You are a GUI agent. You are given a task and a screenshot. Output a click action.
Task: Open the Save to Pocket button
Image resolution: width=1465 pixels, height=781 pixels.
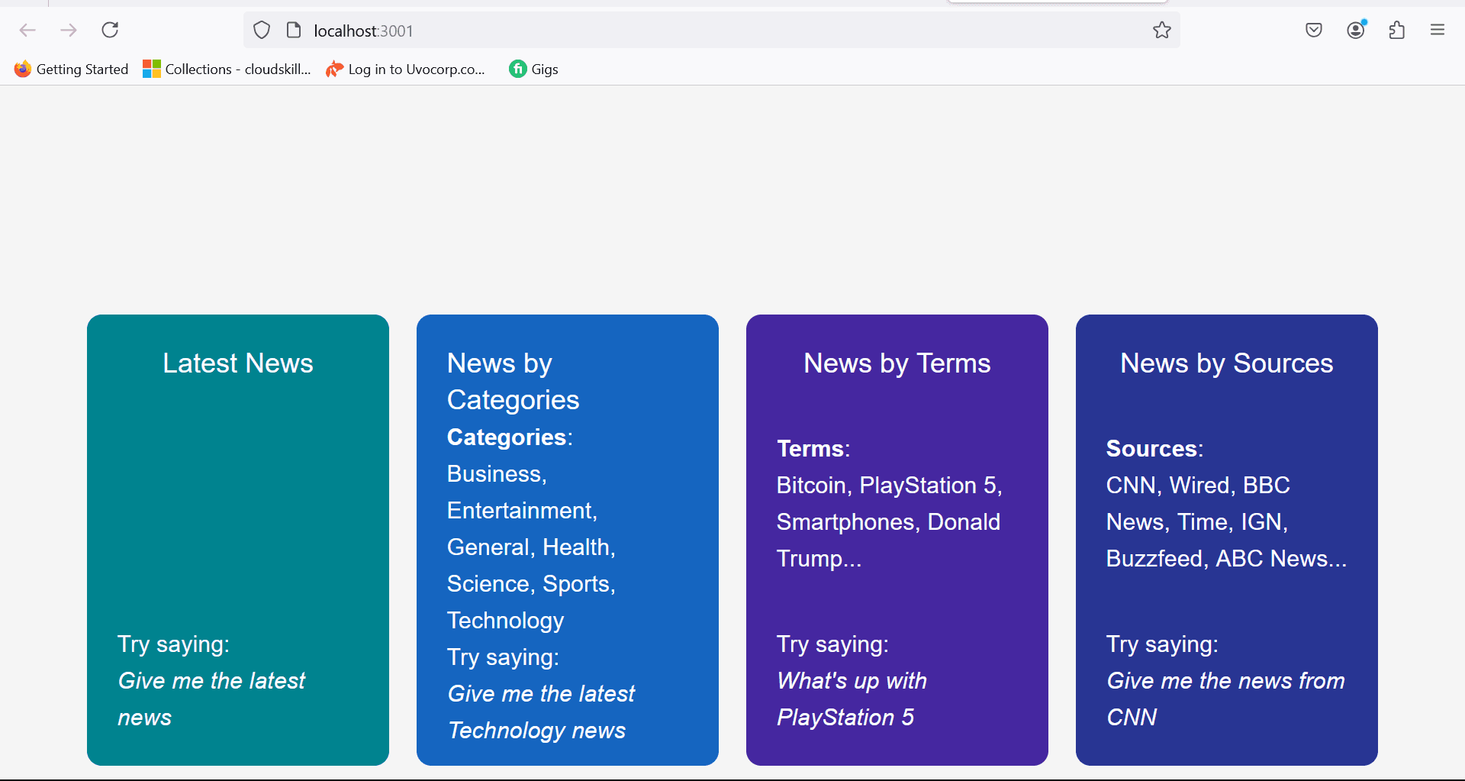pos(1314,31)
